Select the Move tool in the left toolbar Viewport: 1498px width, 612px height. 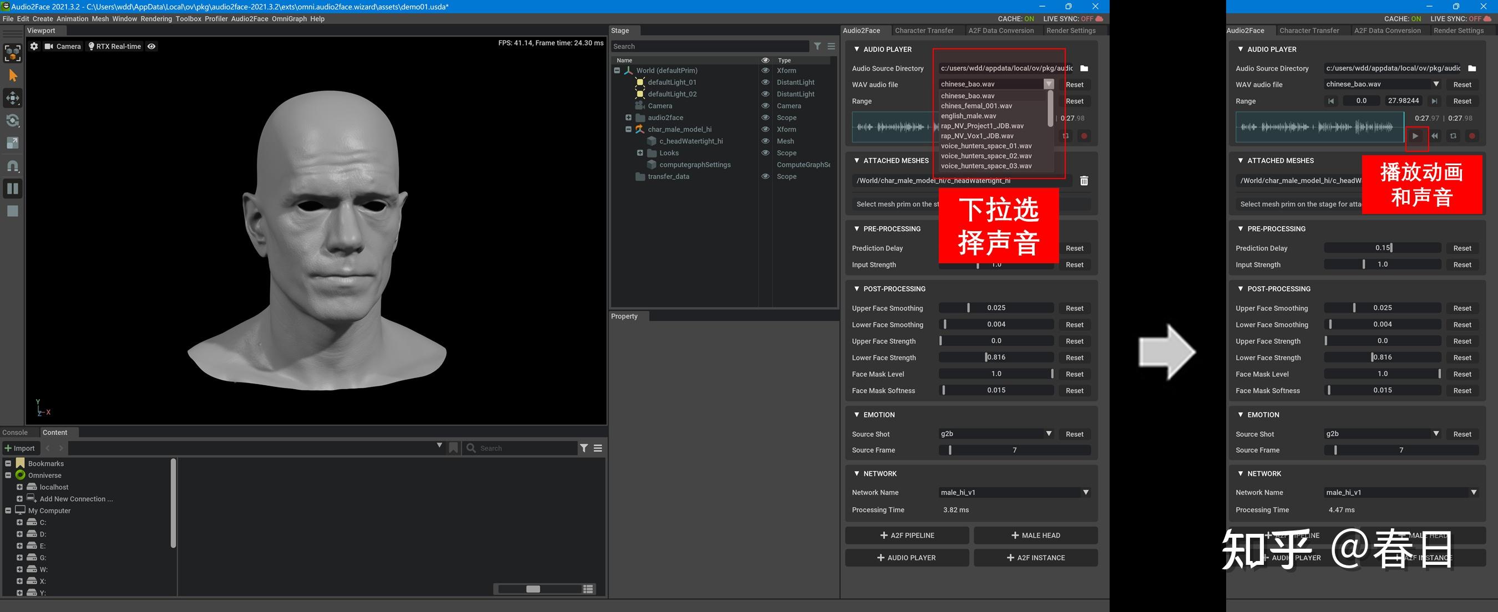click(13, 98)
